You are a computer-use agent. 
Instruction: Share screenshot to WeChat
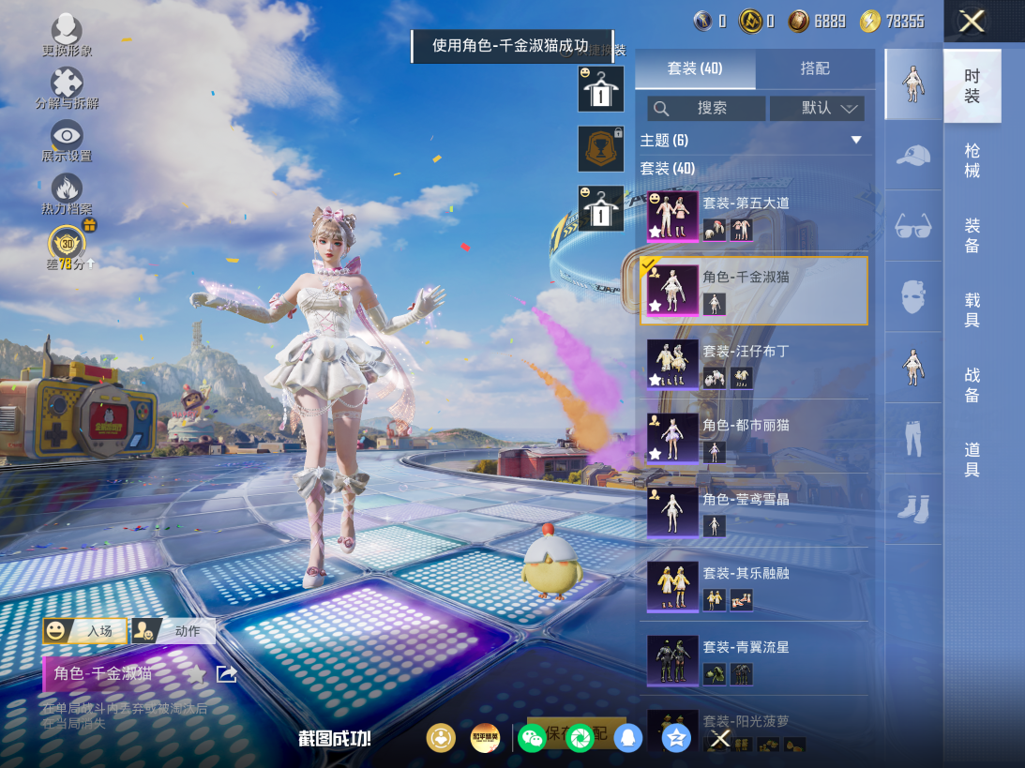click(x=532, y=739)
